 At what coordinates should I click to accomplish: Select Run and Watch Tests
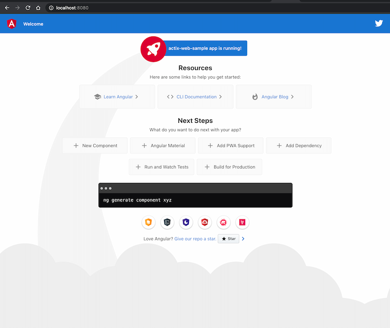coord(162,167)
